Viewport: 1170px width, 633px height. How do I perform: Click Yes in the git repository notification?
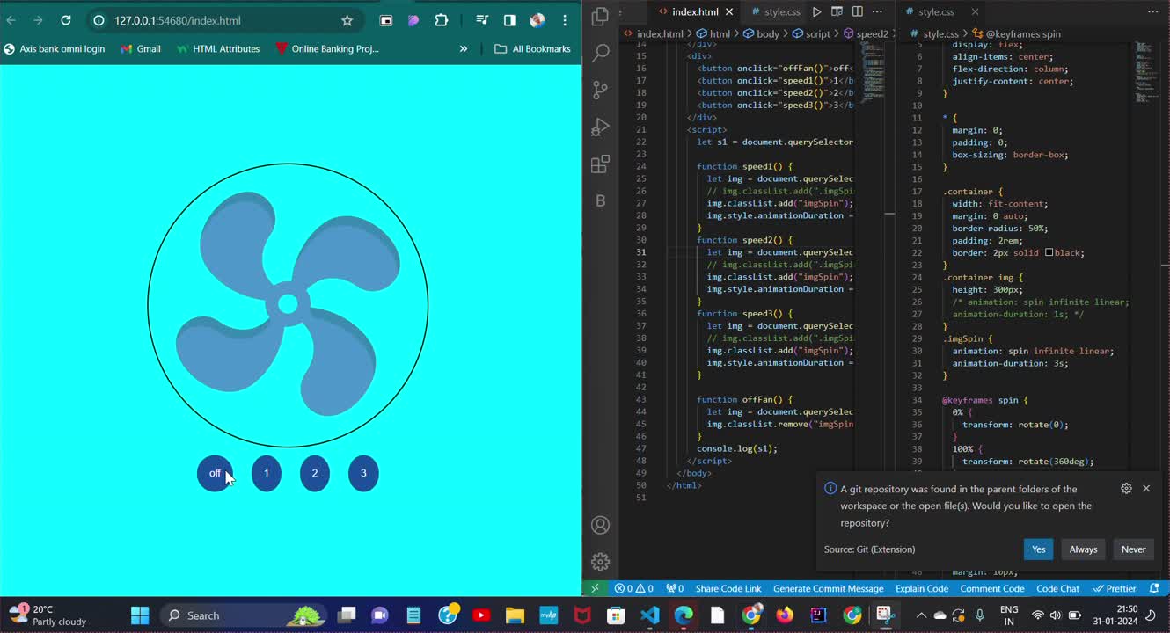click(1038, 549)
